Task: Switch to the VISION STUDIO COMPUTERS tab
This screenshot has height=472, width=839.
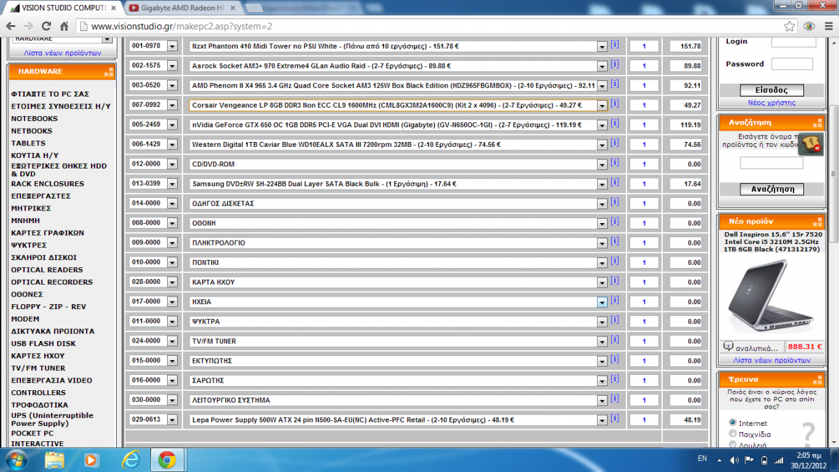Action: 62,8
